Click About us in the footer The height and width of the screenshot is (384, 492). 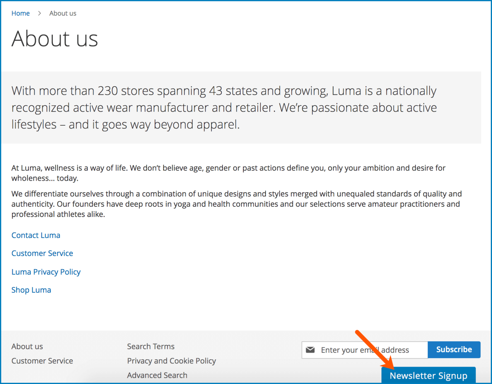(x=27, y=346)
